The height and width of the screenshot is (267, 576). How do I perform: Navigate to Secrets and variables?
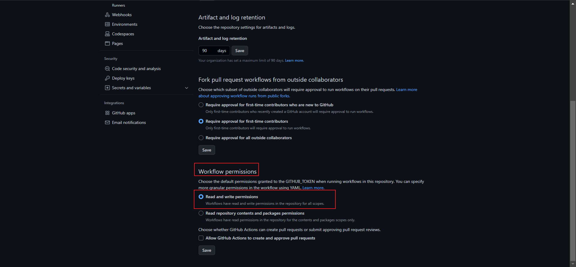click(131, 88)
